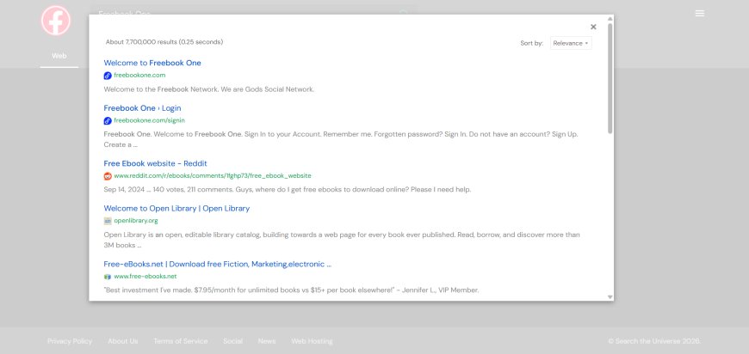Click the freebookone.com URL
The height and width of the screenshot is (354, 749).
click(x=139, y=76)
